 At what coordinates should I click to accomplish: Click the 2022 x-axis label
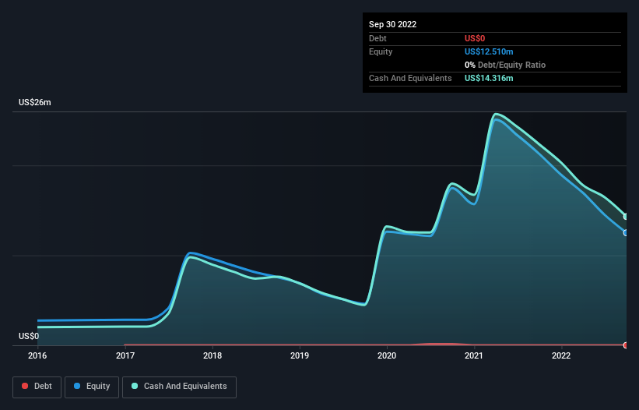[x=561, y=355]
